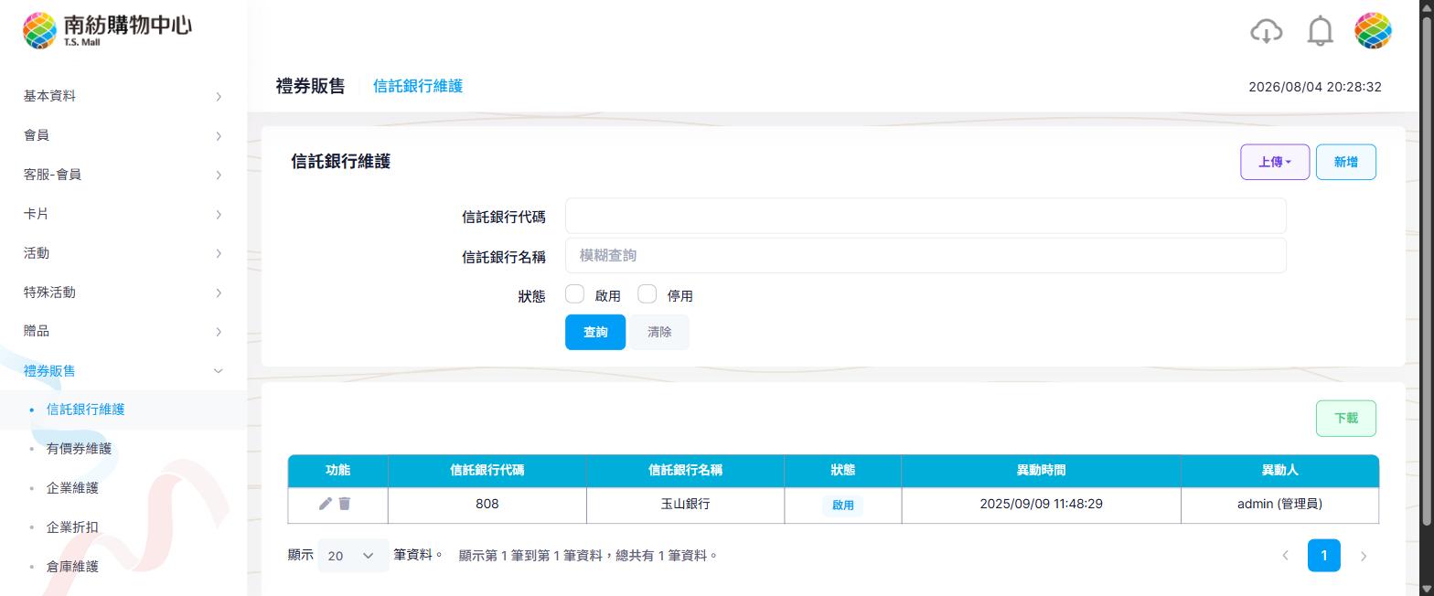Open the rows-per-page dropdown showing 20
Screen dimensions: 1434x596
352,556
